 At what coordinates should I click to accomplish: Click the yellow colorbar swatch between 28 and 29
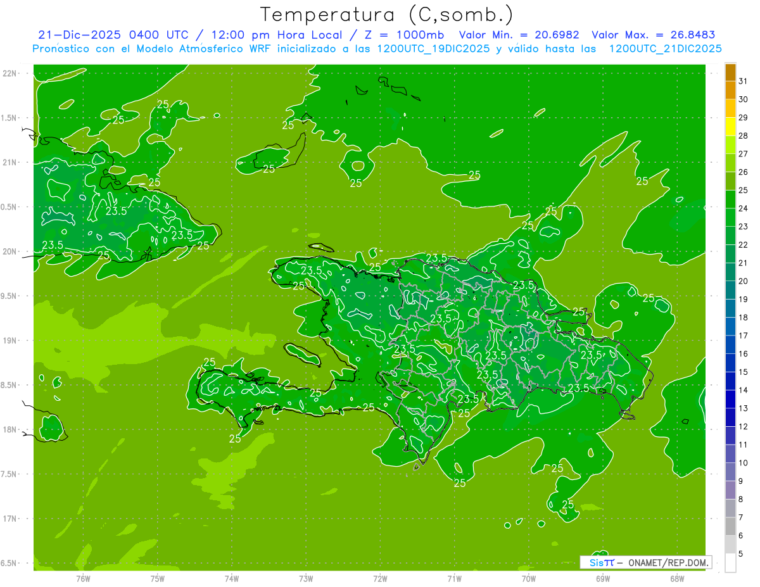tap(730, 127)
